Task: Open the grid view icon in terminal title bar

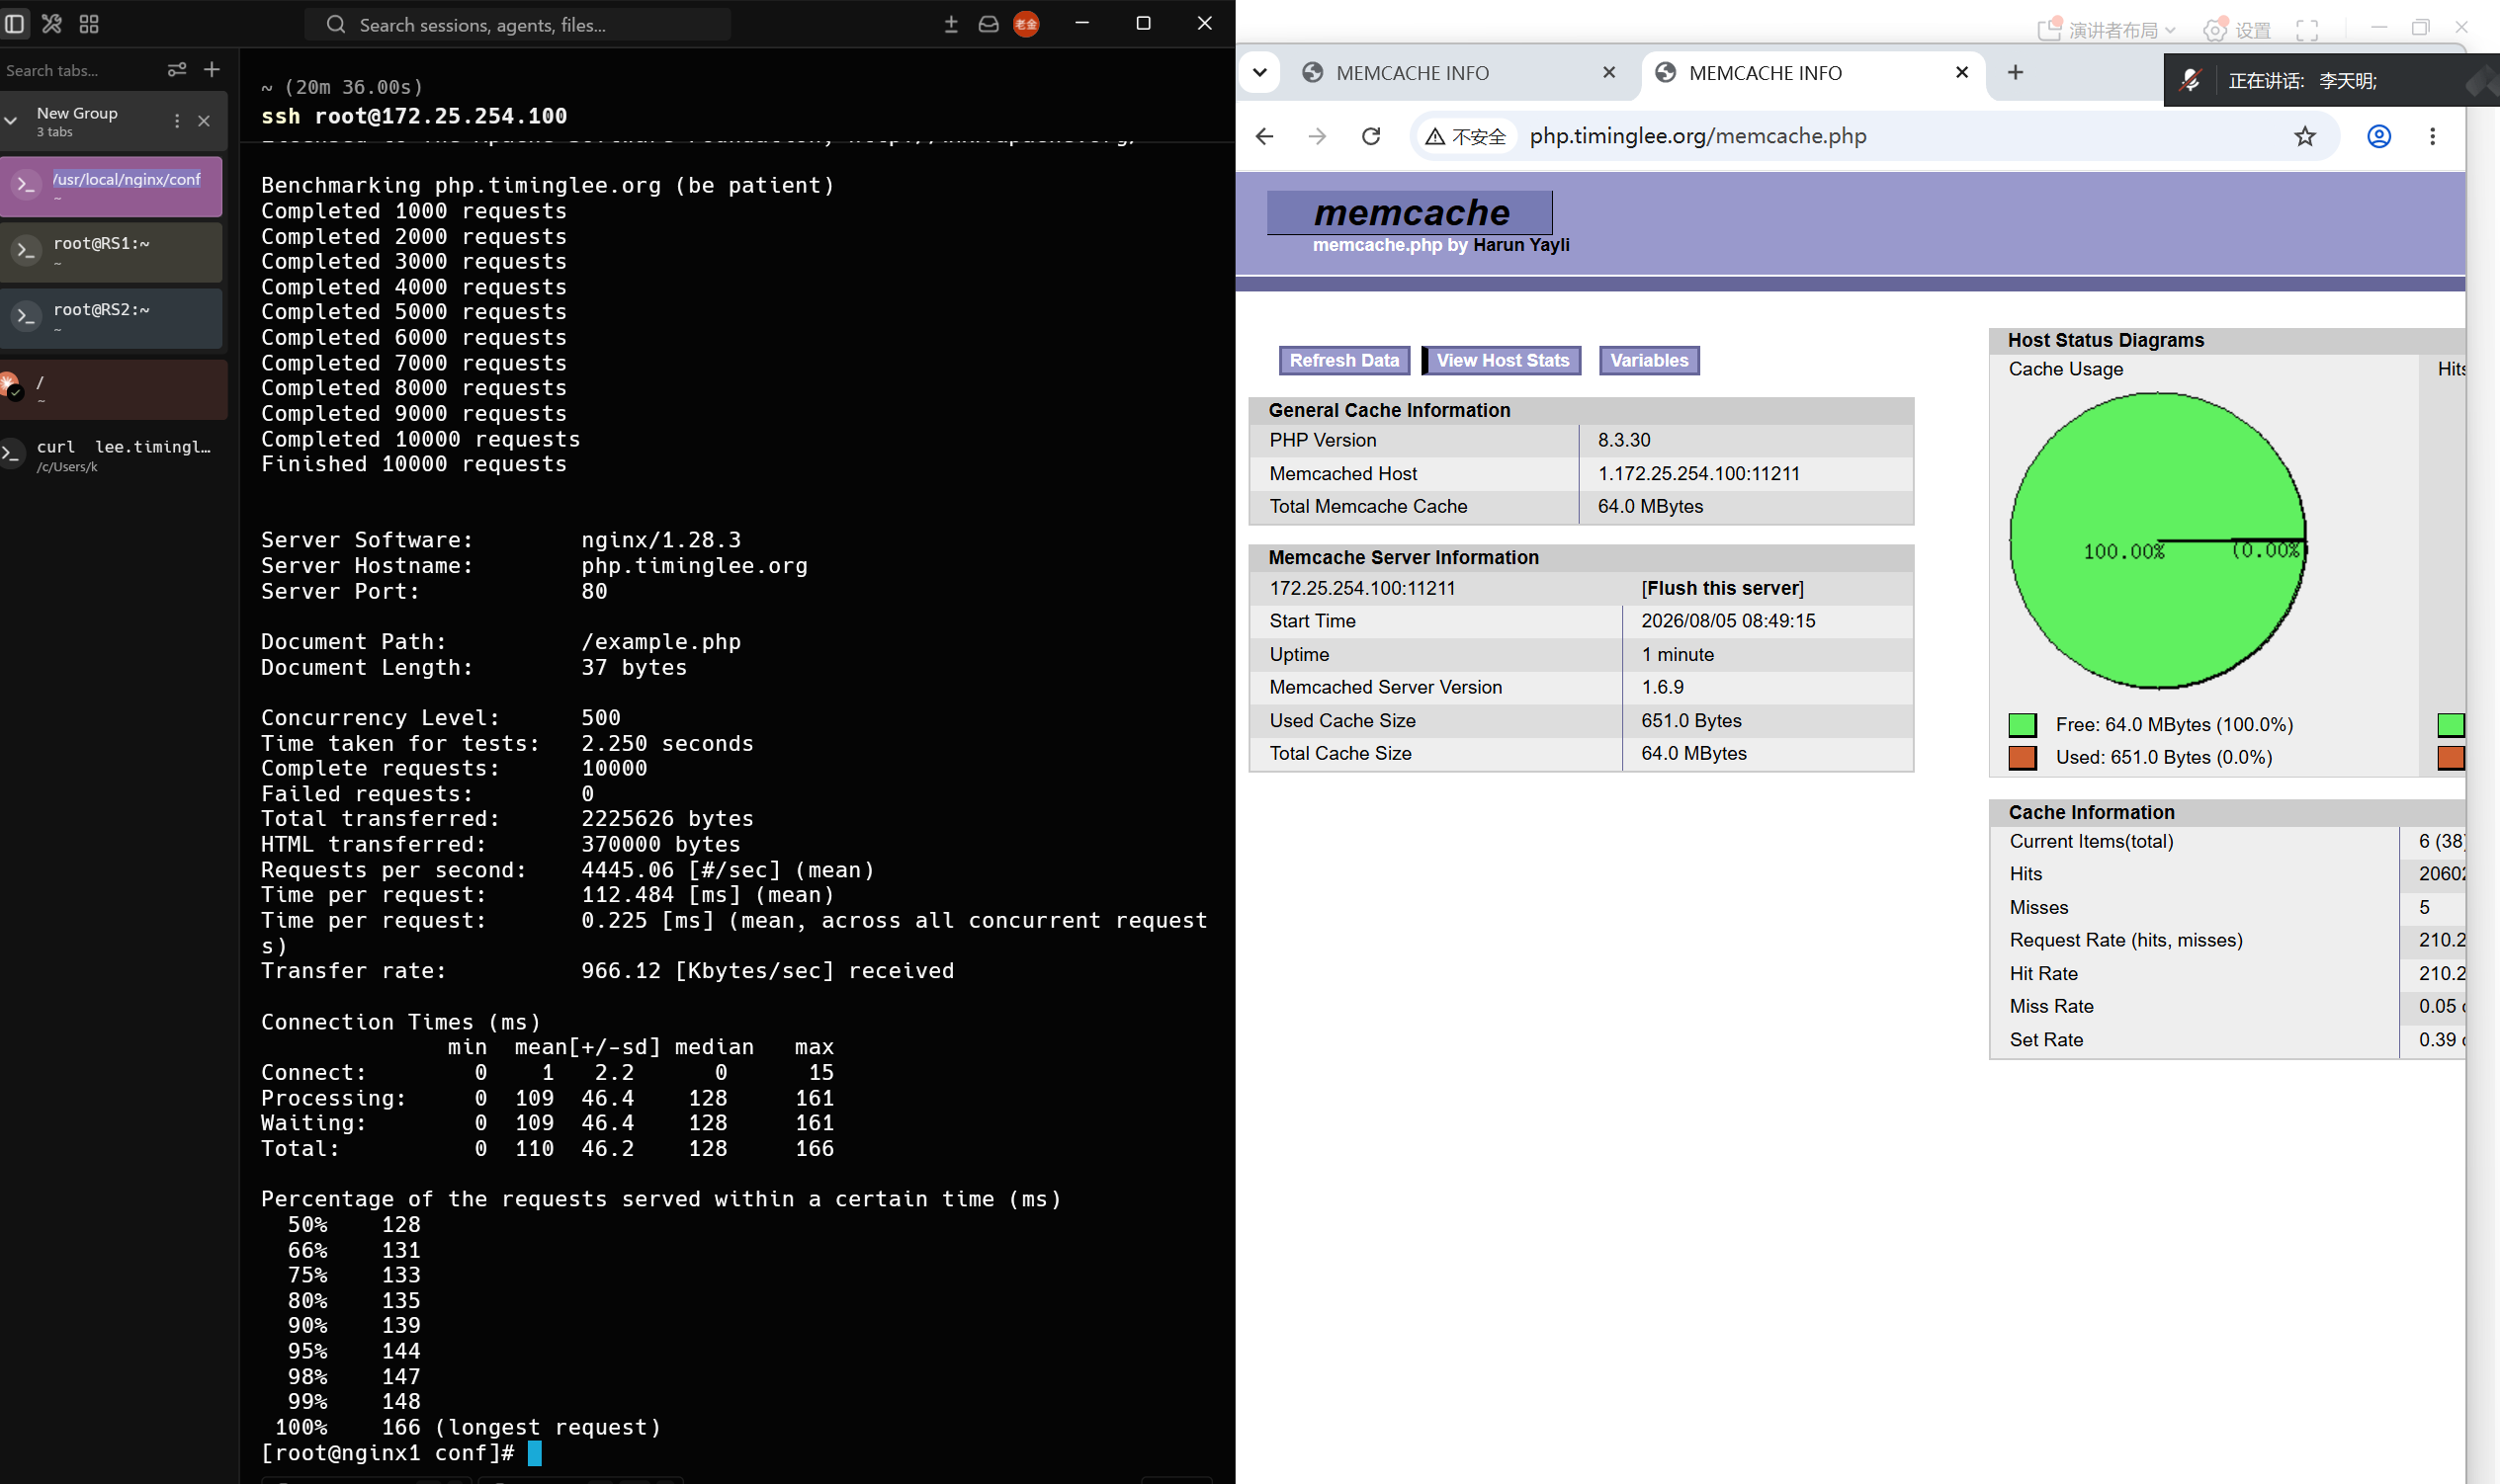Action: click(89, 24)
